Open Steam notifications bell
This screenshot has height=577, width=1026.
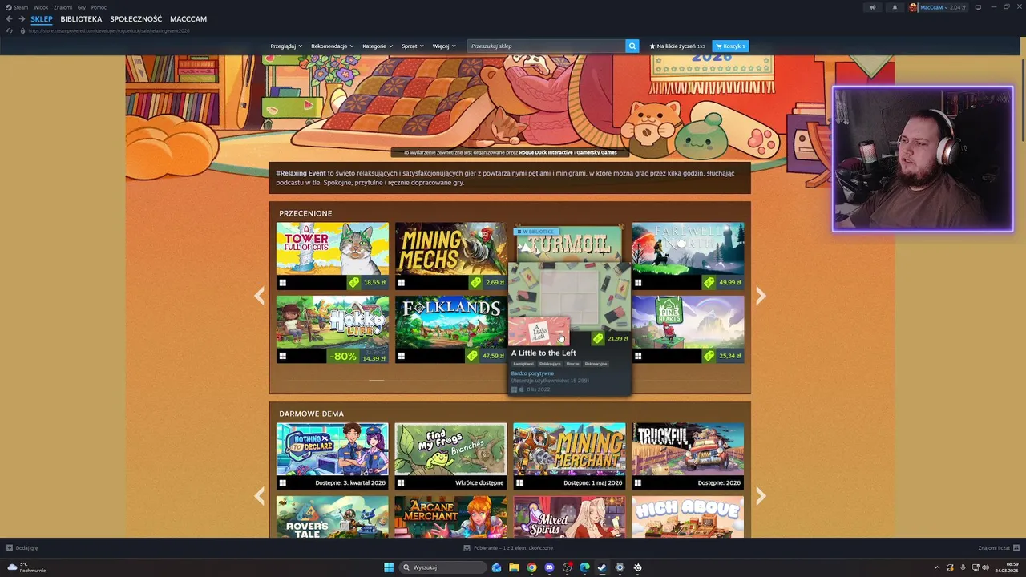pyautogui.click(x=895, y=7)
